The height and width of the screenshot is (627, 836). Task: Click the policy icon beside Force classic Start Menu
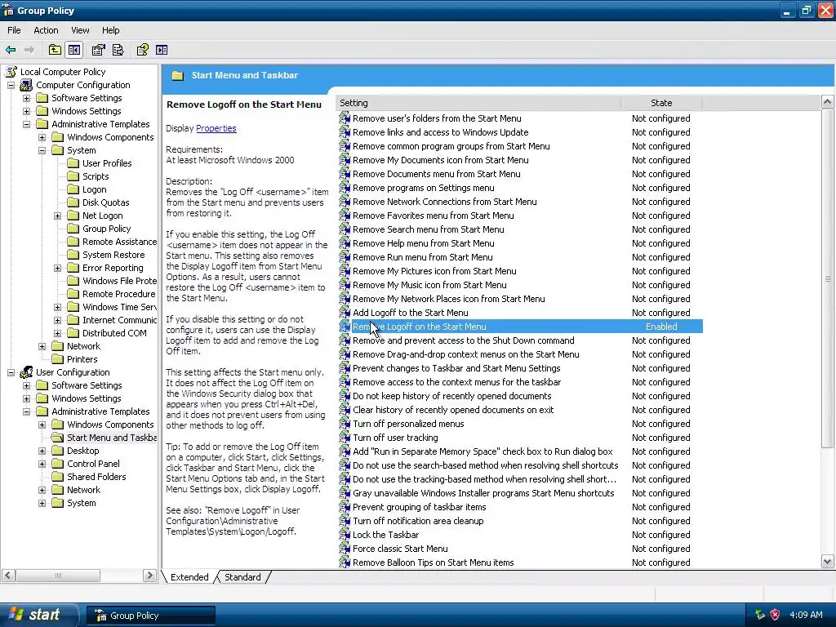click(345, 549)
